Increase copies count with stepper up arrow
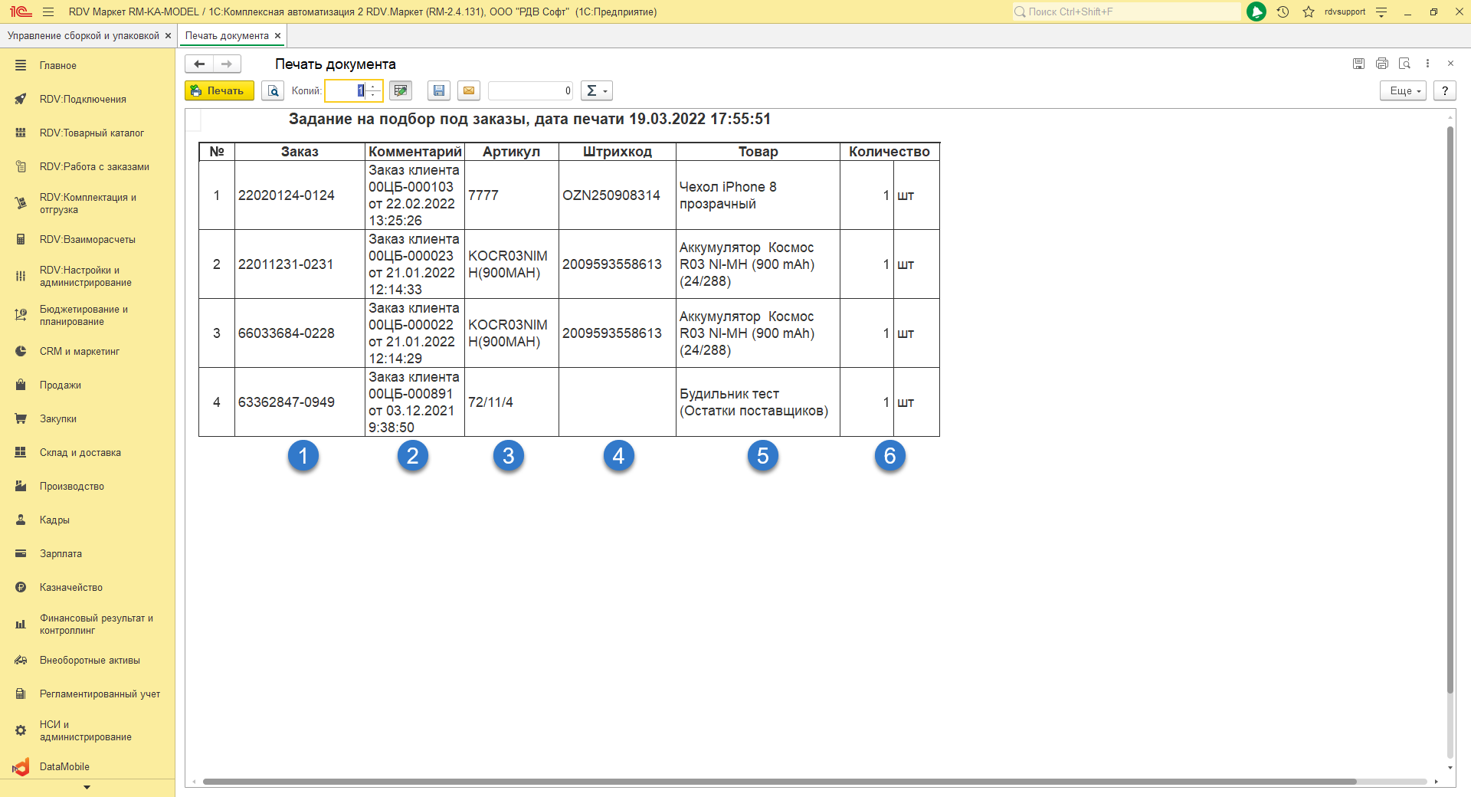This screenshot has width=1471, height=797. pos(374,87)
